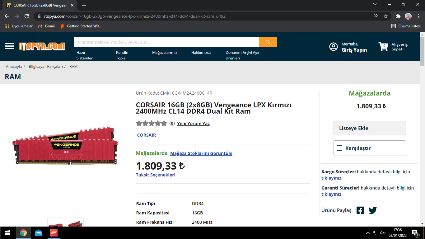Open Kendin Topla menu
425x239 pixels.
pos(122,55)
